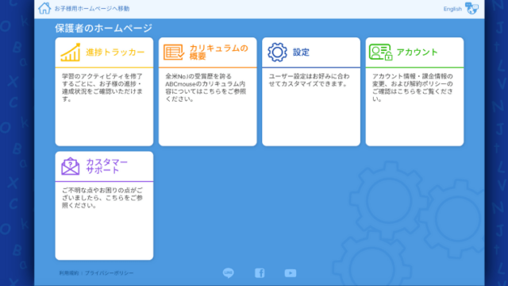
Task: Click the アカウント ID card icon
Action: (381, 52)
